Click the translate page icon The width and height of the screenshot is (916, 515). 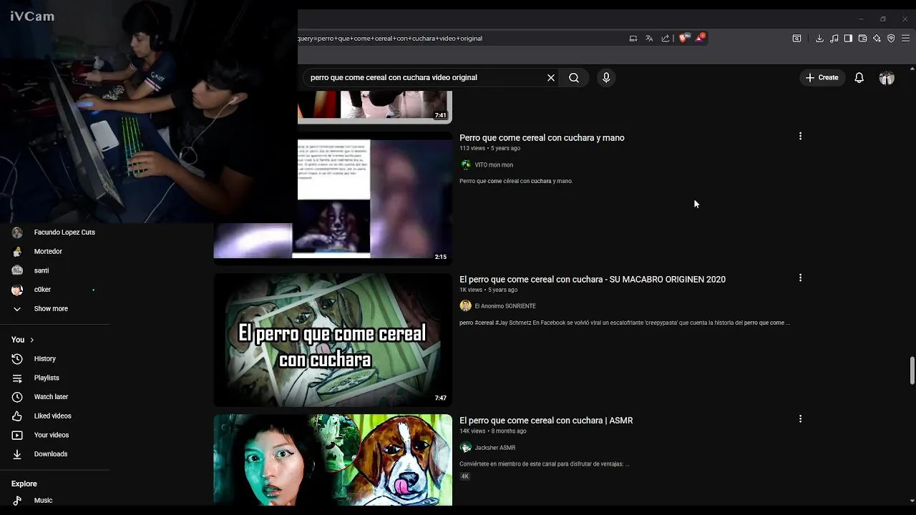click(x=649, y=39)
